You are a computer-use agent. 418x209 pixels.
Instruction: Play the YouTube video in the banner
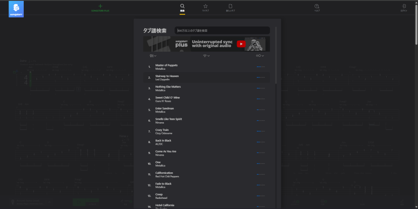coord(241,44)
